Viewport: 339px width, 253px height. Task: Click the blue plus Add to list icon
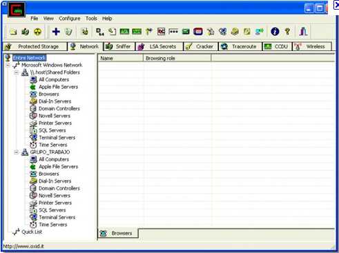coord(56,32)
